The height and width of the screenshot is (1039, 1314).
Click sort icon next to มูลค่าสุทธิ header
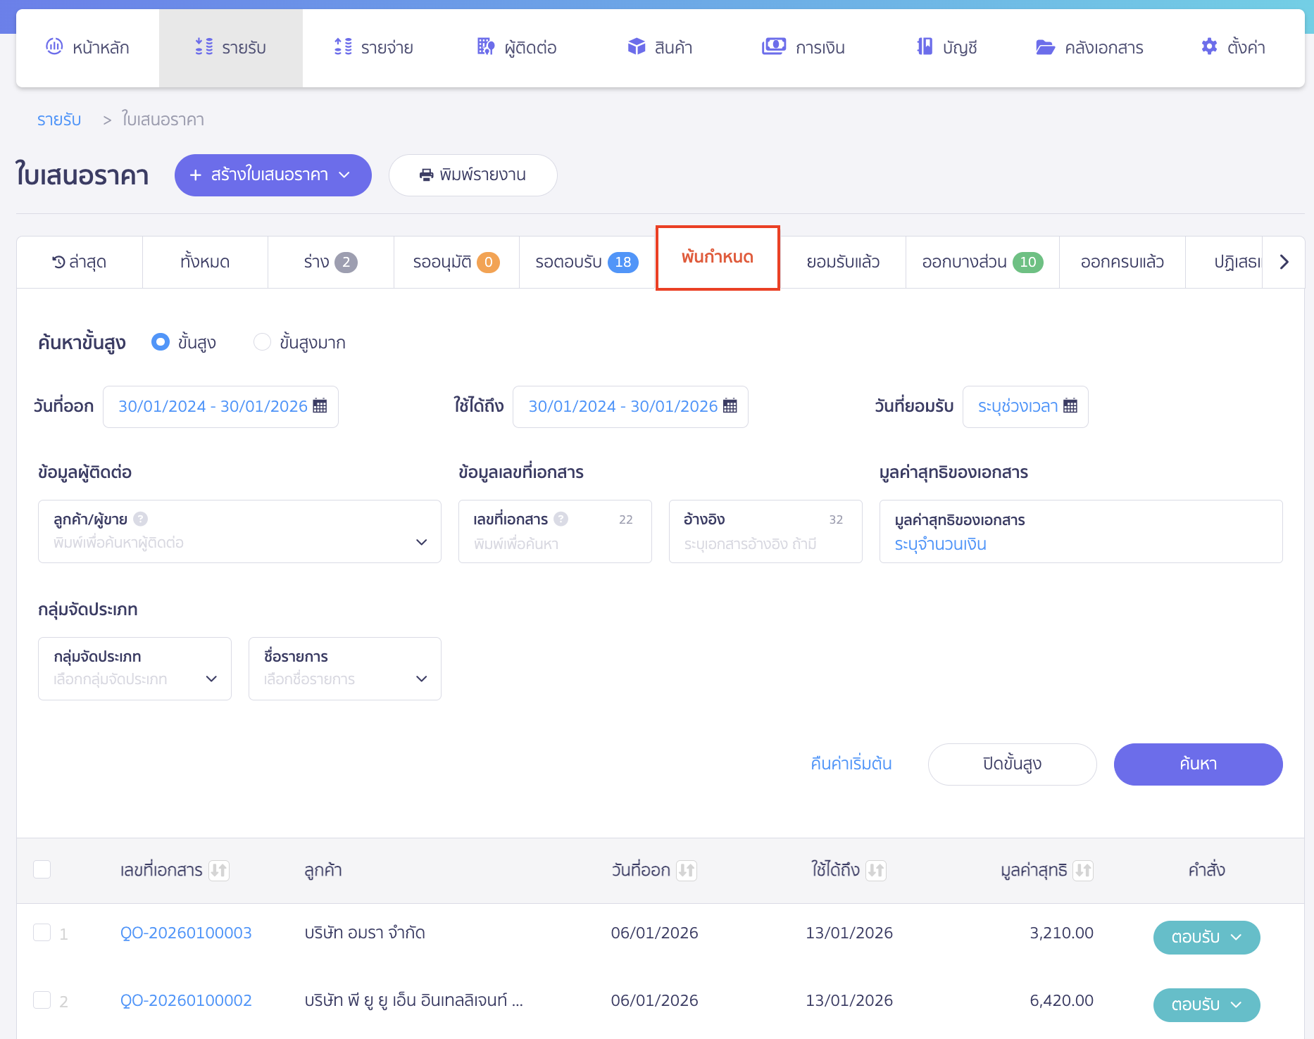(x=1083, y=871)
